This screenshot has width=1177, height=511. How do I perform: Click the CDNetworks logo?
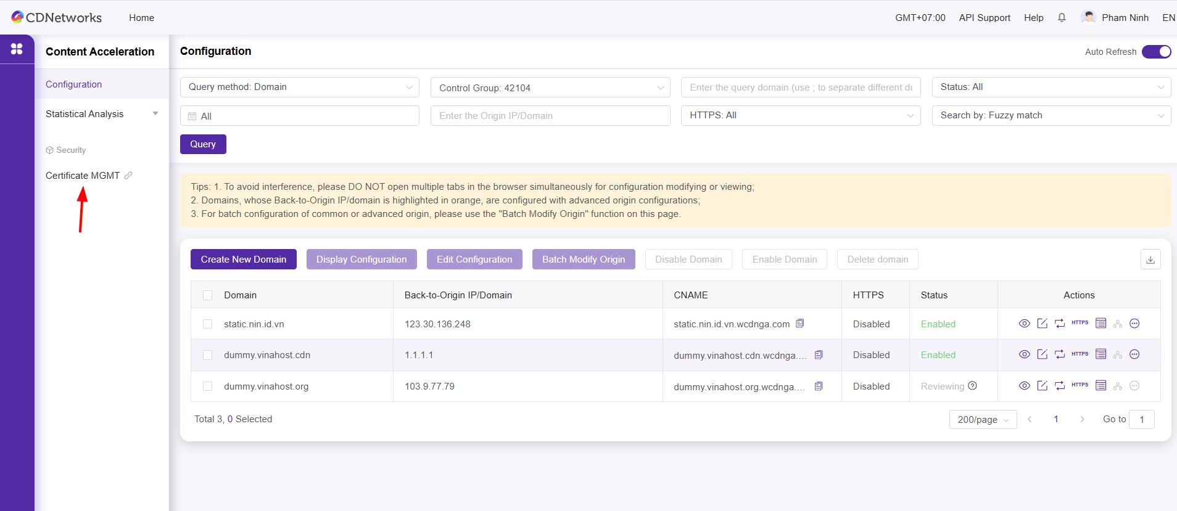click(57, 18)
